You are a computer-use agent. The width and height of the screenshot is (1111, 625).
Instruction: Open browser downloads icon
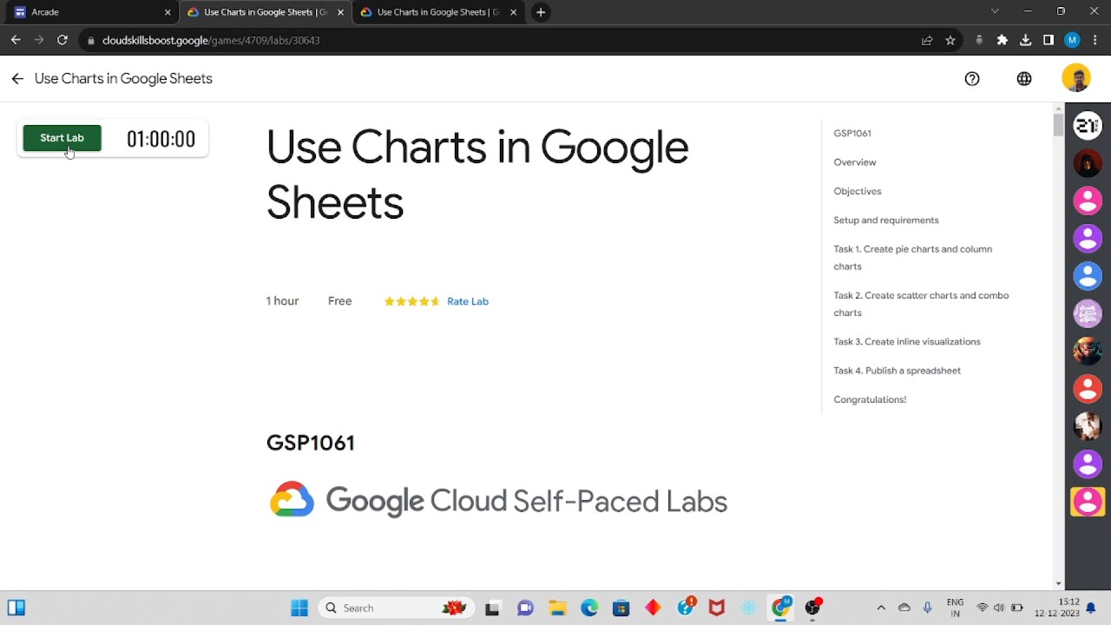click(1026, 40)
